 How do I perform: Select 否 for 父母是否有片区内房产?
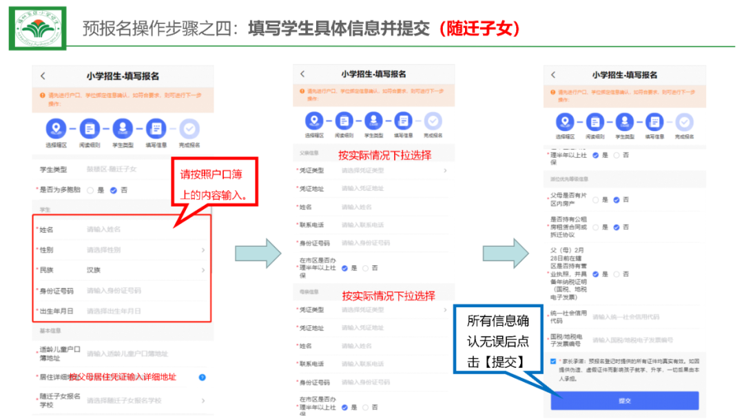[x=617, y=200]
